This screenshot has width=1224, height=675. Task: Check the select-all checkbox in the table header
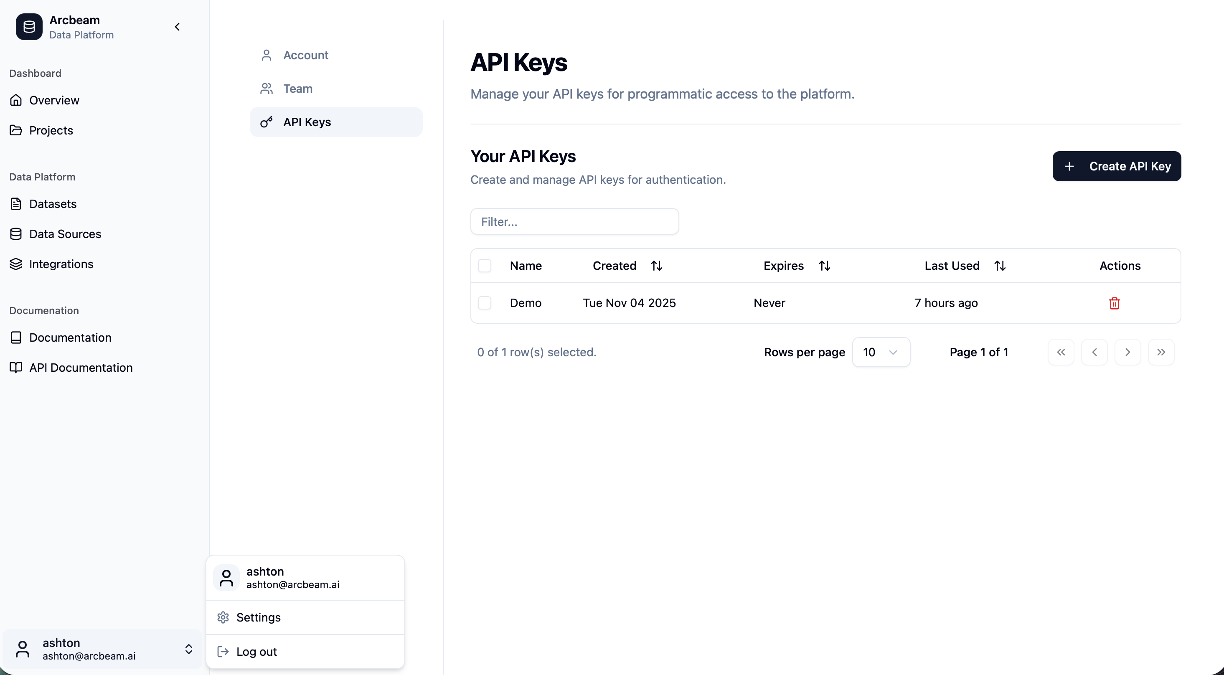(x=485, y=266)
